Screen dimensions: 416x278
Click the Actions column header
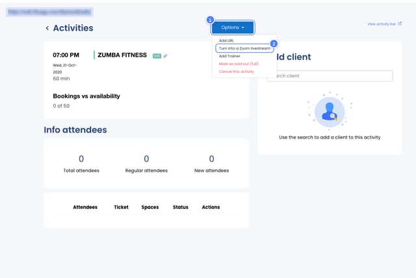coord(211,207)
